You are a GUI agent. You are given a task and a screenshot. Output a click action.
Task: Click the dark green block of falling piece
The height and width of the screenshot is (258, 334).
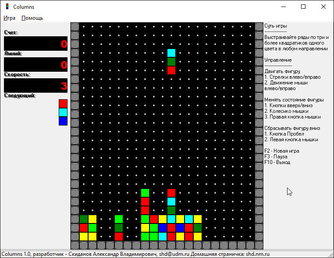click(171, 62)
